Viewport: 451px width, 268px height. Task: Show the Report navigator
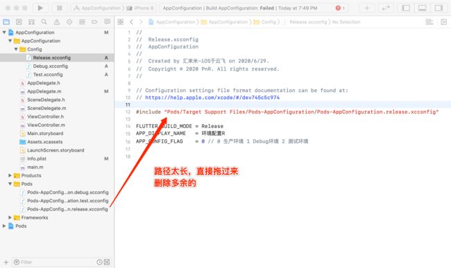pyautogui.click(x=108, y=21)
